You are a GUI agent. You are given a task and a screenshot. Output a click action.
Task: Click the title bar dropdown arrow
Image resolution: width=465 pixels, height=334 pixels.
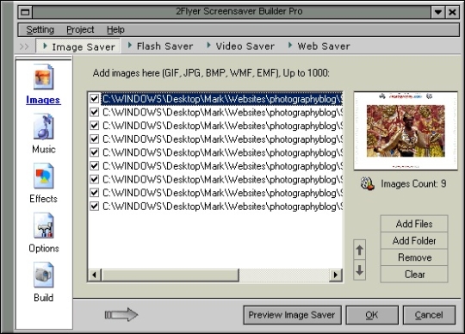pos(438,12)
